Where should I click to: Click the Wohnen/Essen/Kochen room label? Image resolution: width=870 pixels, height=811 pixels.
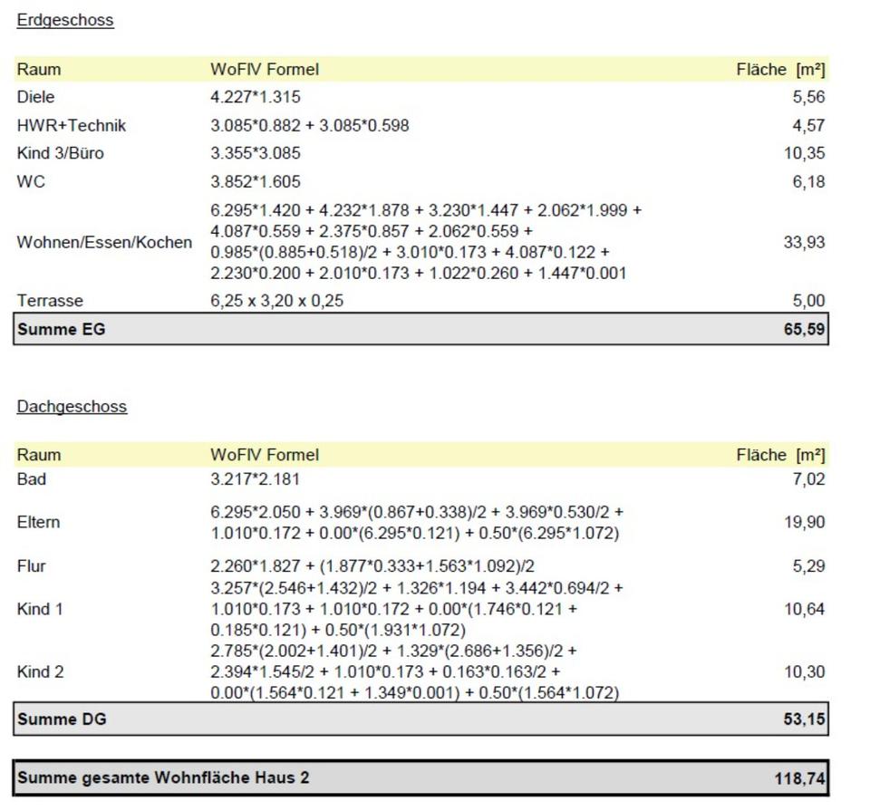click(x=104, y=242)
